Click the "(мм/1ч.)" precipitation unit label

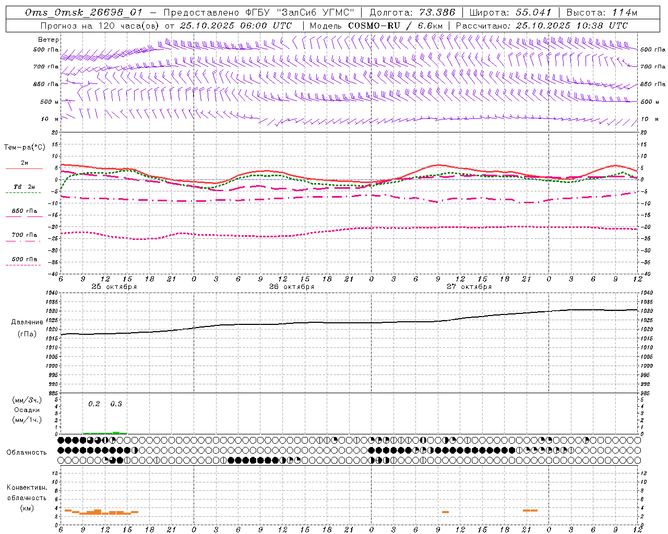pos(27,420)
